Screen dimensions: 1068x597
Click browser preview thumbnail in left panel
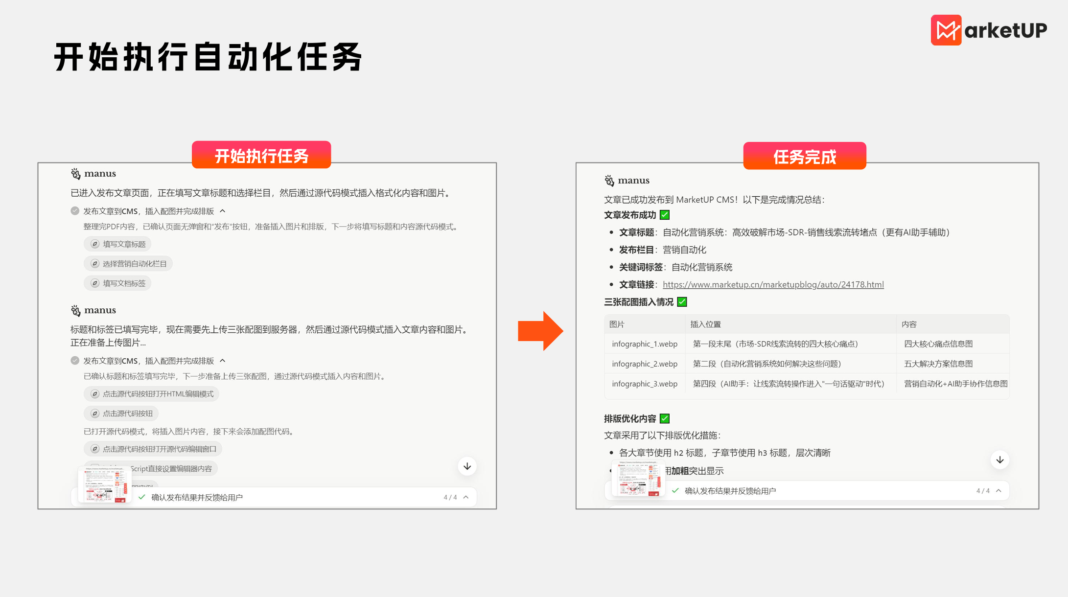click(105, 484)
